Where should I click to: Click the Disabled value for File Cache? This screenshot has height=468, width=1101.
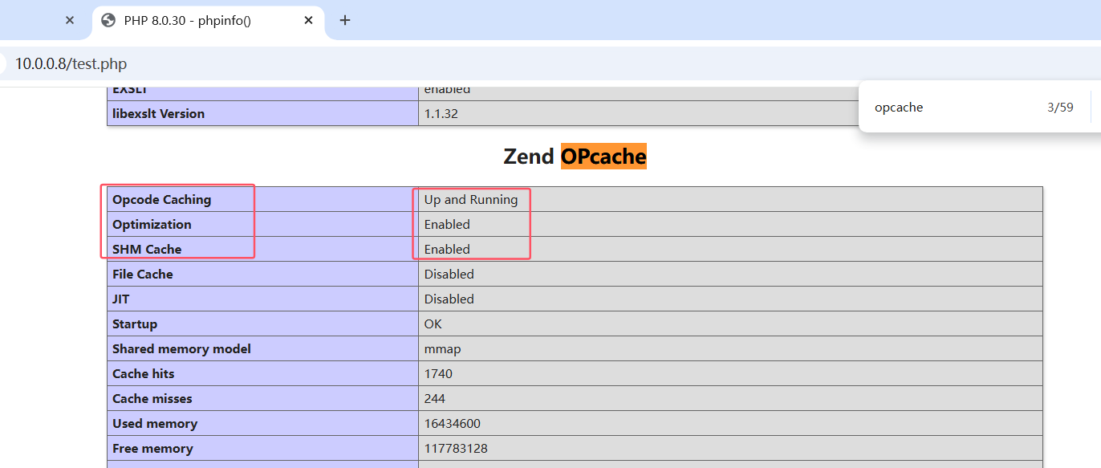(449, 274)
